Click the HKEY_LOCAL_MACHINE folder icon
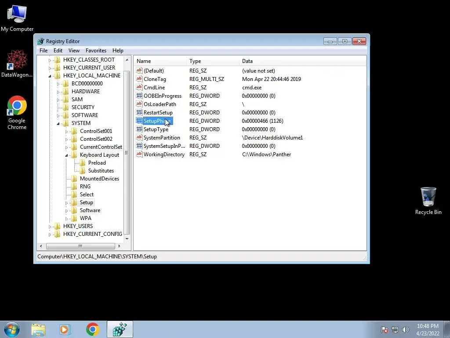 tap(58, 76)
